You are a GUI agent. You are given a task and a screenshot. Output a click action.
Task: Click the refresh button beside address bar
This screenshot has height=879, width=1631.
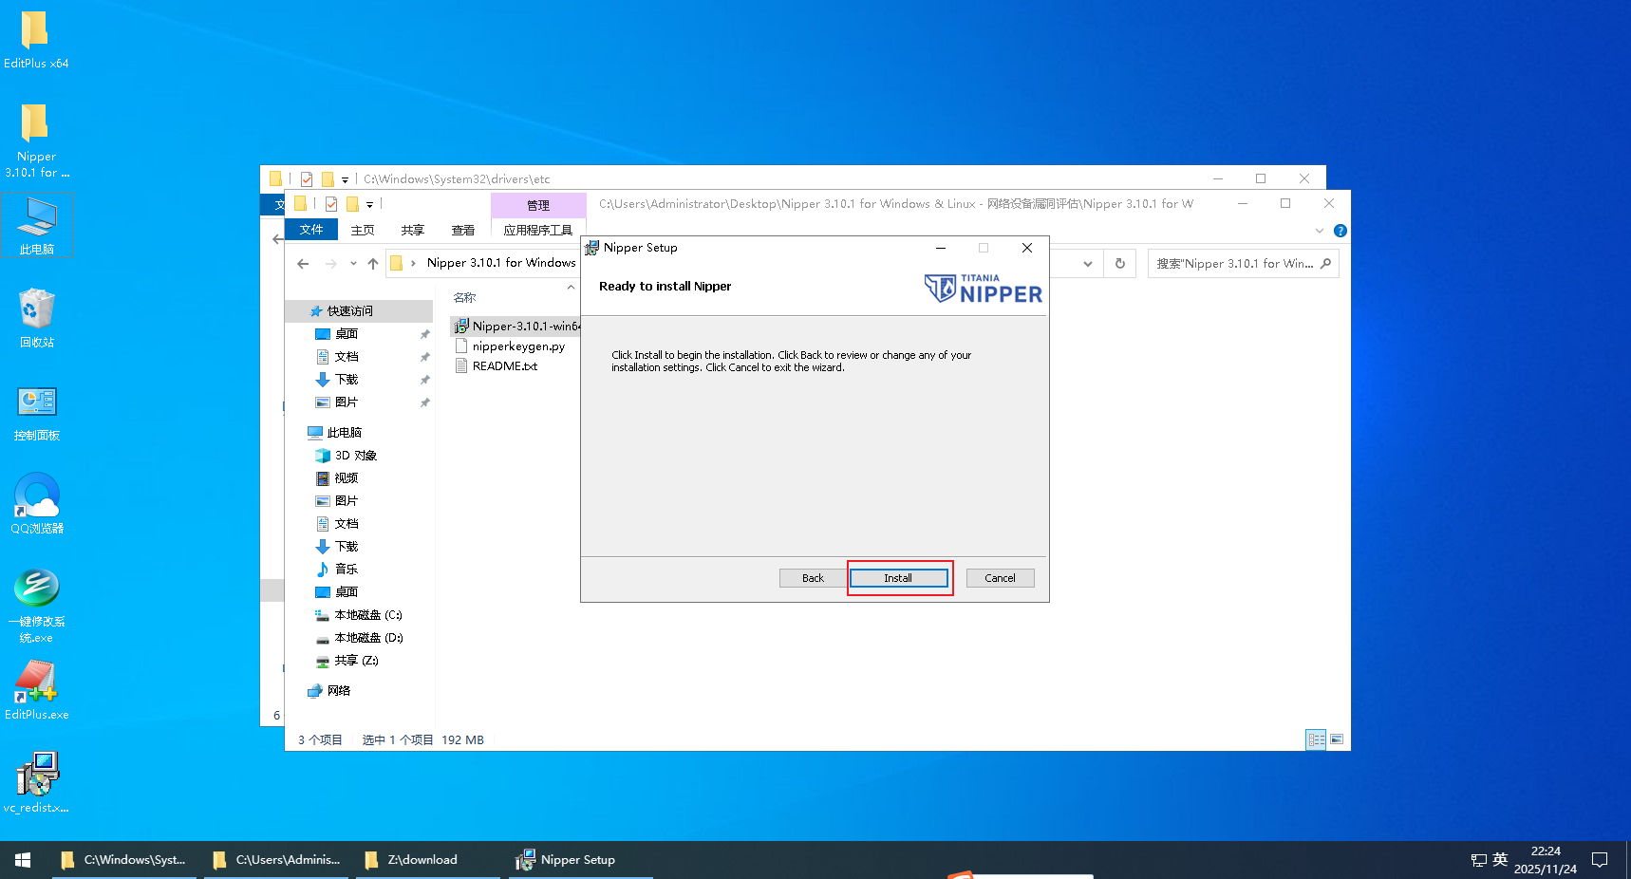tap(1120, 264)
